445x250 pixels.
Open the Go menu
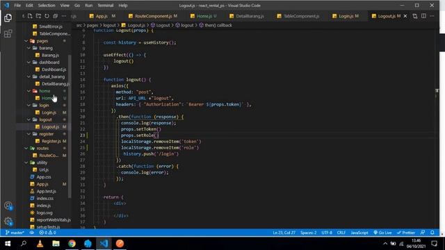pyautogui.click(x=77, y=6)
